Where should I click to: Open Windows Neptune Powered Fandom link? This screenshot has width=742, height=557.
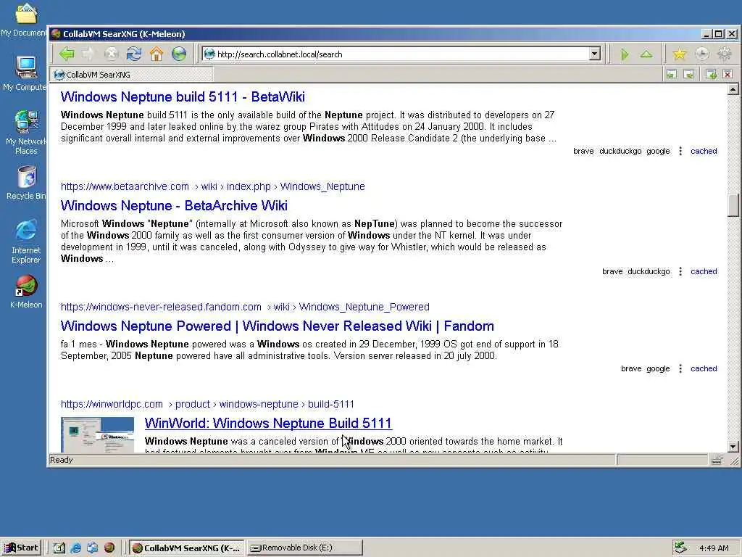[278, 326]
